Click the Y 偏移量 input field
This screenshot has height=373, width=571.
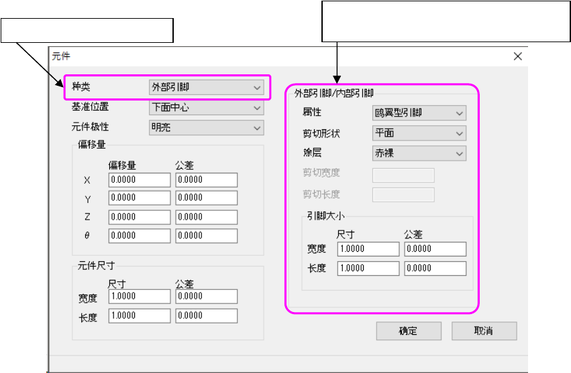140,198
